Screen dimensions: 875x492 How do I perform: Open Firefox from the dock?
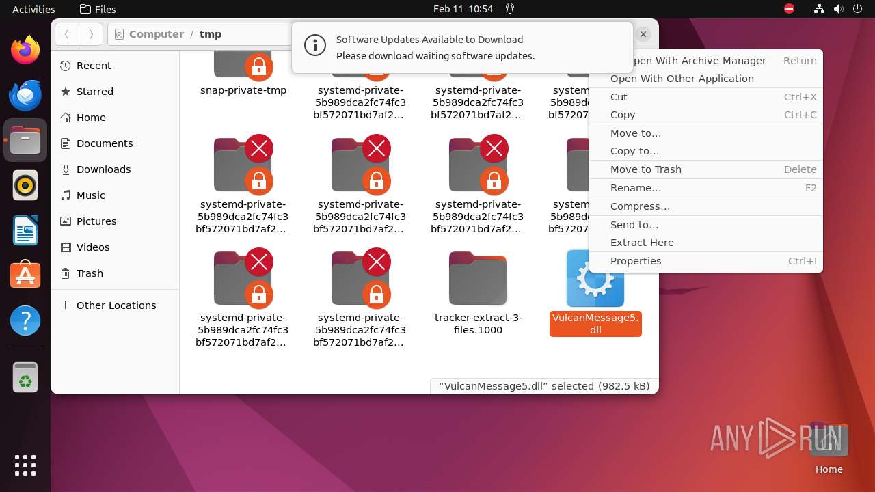[x=25, y=50]
